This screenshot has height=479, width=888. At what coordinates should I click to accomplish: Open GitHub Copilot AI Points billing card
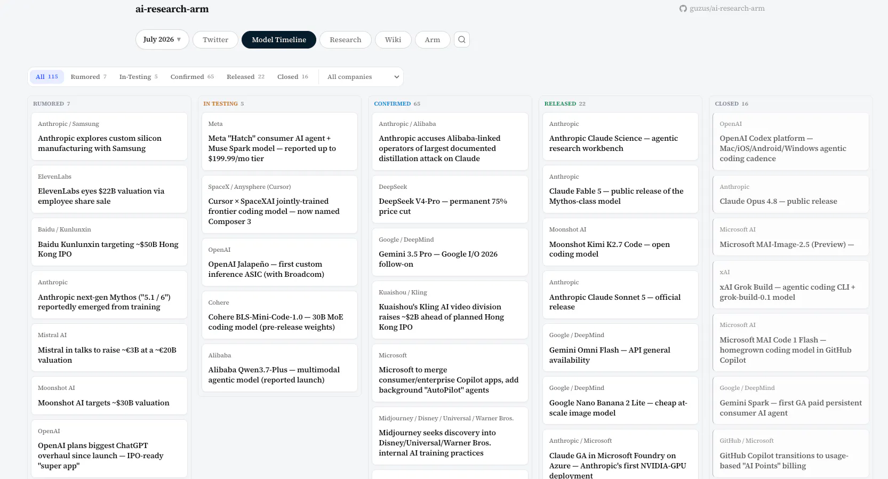point(791,453)
